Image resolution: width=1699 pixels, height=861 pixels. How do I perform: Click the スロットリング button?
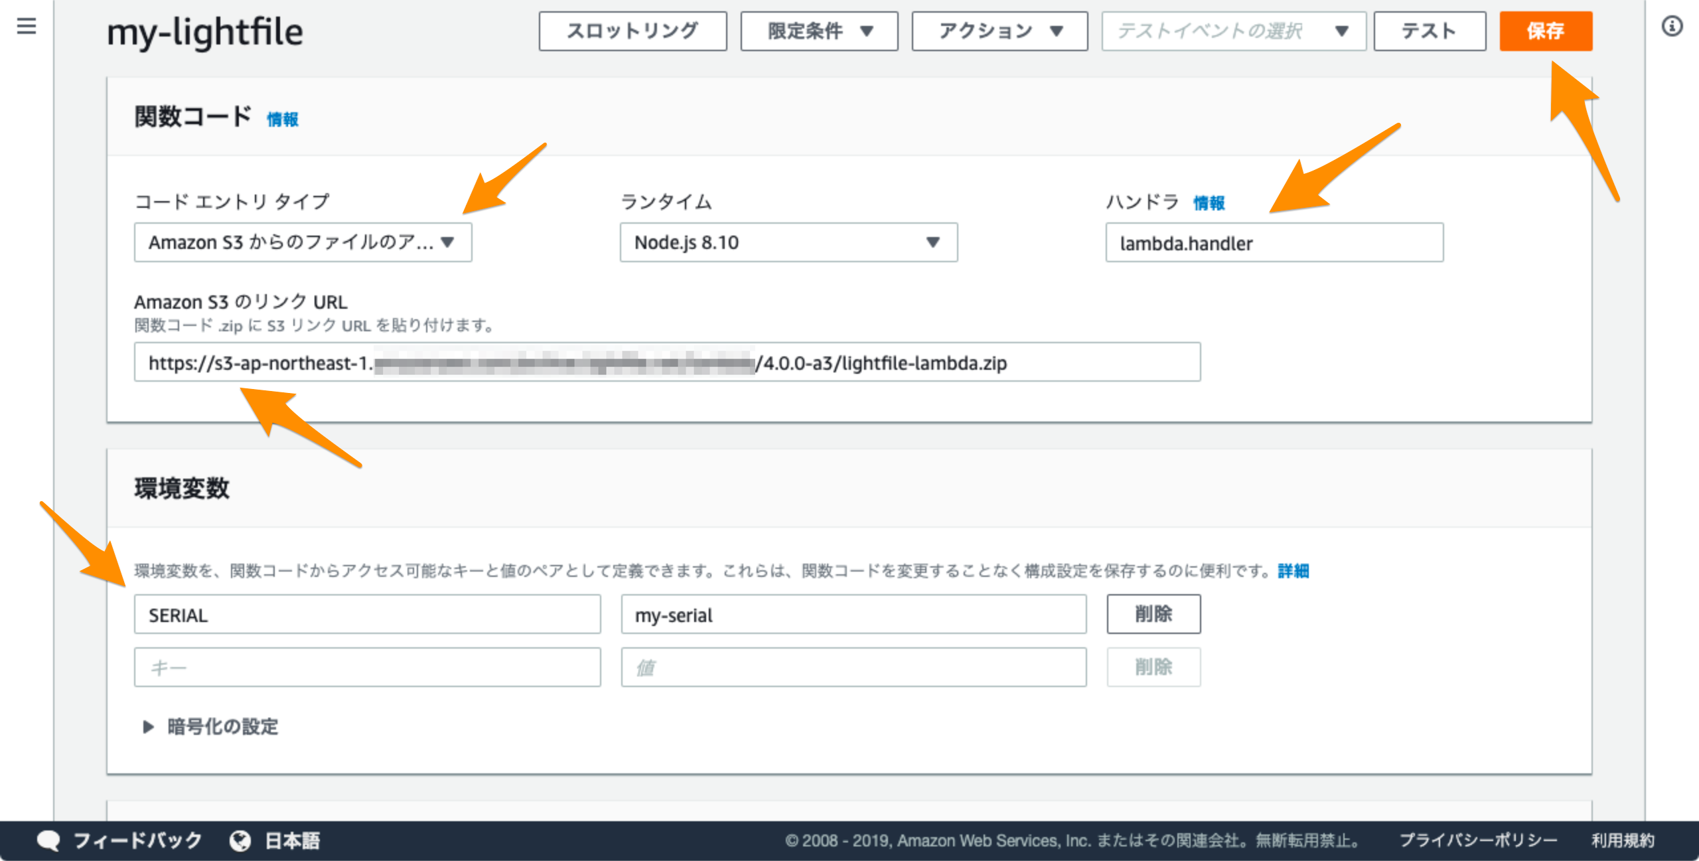point(632,31)
